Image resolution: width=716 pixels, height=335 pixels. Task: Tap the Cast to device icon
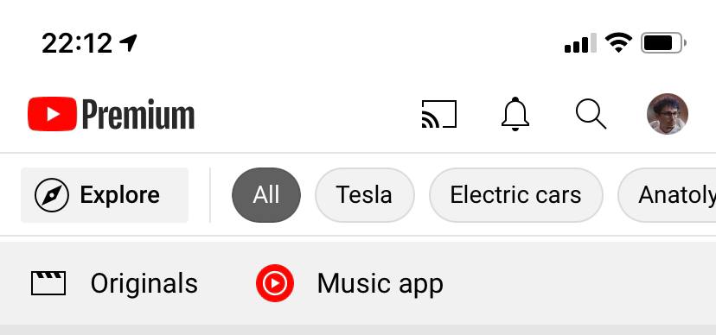(438, 114)
